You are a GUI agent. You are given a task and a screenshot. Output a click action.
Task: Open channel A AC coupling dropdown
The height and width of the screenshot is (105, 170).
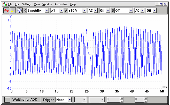(x=96, y=11)
